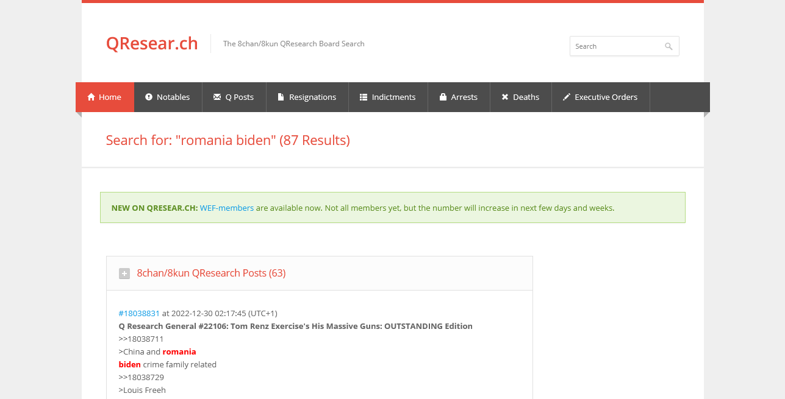This screenshot has width=785, height=399.
Task: Select the house icon beside Home
Action: tap(91, 97)
